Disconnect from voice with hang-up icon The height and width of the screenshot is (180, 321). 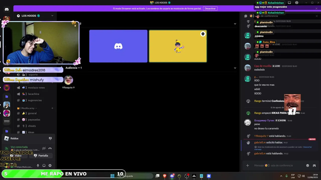(x=50, y=148)
